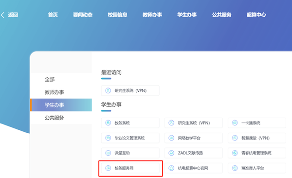Open 超算中心 in top navigation
Viewport: 292px width, 178px height.
coord(256,15)
